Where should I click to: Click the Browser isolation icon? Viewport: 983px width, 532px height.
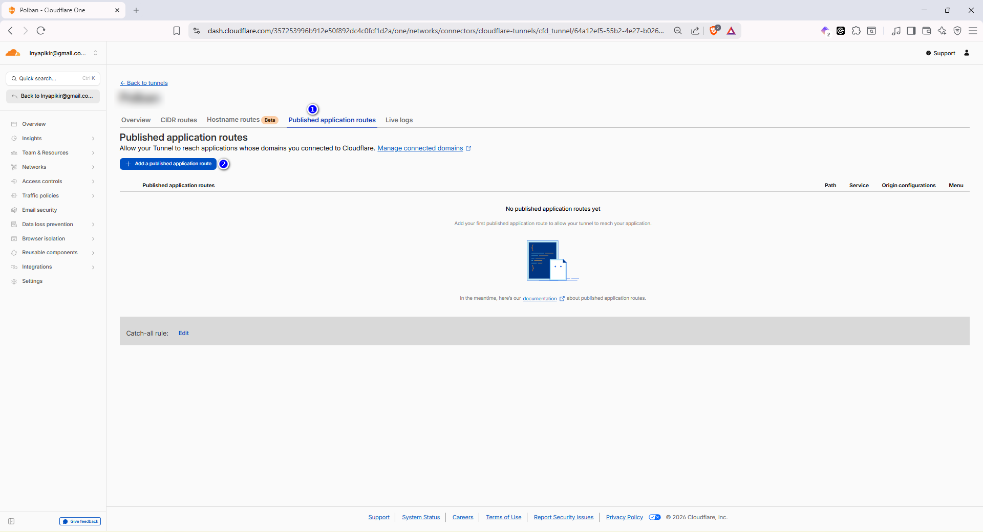pos(14,239)
